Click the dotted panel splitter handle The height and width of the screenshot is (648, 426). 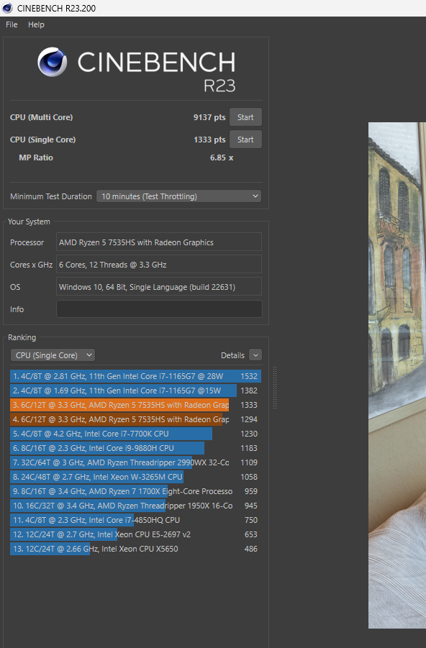(275, 388)
